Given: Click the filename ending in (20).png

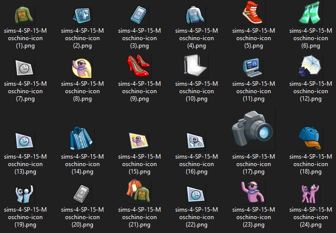Looking at the screenshot, I should tap(82, 217).
